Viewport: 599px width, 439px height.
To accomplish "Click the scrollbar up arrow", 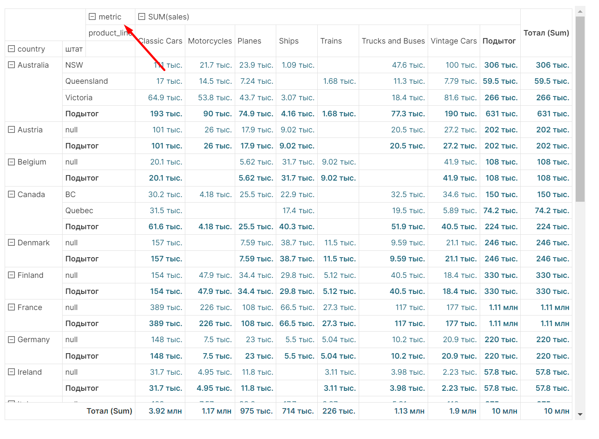I will click(580, 12).
